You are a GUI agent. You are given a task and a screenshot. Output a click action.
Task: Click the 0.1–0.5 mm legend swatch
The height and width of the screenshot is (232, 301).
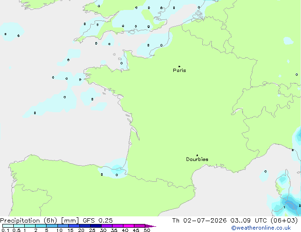[8, 226]
